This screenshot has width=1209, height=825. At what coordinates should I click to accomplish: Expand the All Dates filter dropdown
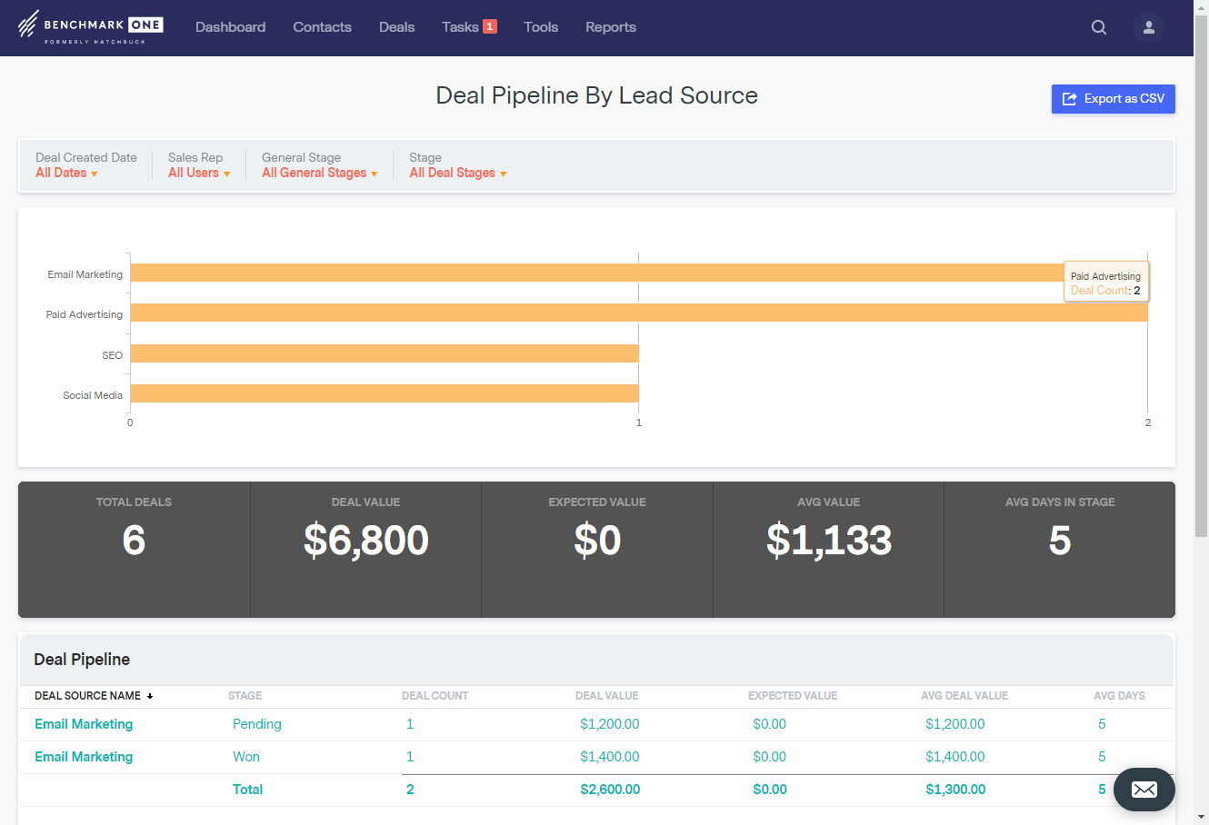coord(66,173)
